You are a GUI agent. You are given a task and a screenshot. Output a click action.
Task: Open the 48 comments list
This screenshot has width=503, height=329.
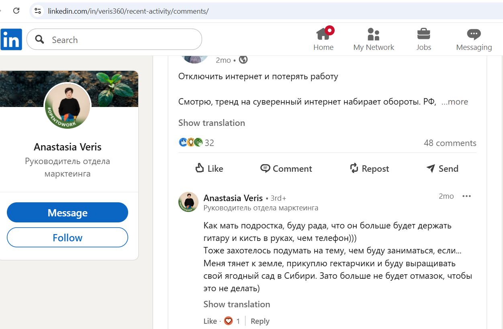coord(450,143)
